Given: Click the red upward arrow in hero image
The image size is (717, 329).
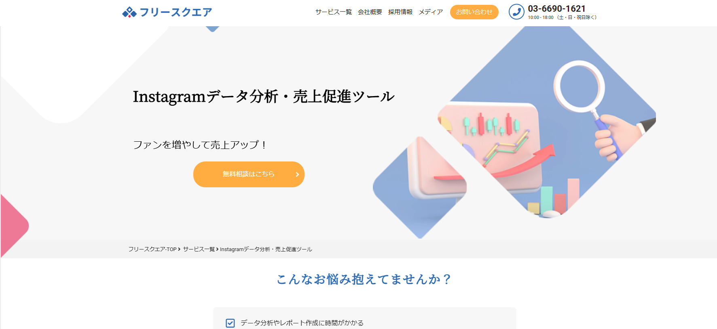Looking at the screenshot, I should 526,161.
